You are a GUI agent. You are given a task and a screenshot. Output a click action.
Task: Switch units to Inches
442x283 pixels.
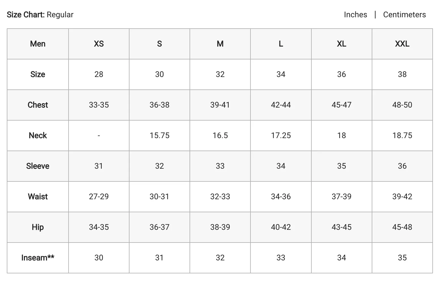(x=355, y=15)
